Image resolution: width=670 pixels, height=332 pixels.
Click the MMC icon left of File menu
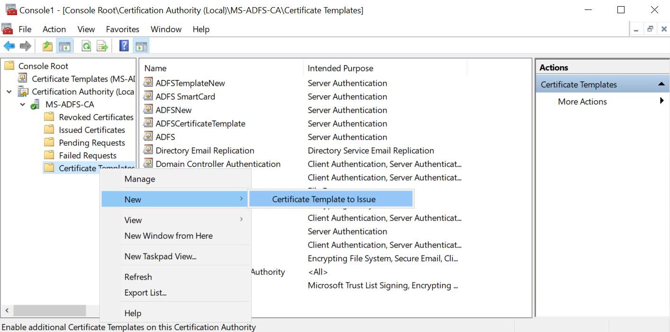pos(7,29)
